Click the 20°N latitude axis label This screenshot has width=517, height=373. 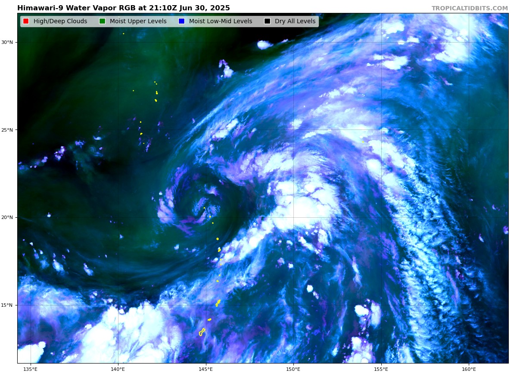pyautogui.click(x=7, y=217)
